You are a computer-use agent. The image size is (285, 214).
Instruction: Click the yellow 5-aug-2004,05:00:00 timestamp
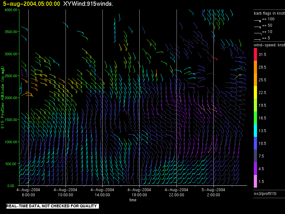(31, 4)
